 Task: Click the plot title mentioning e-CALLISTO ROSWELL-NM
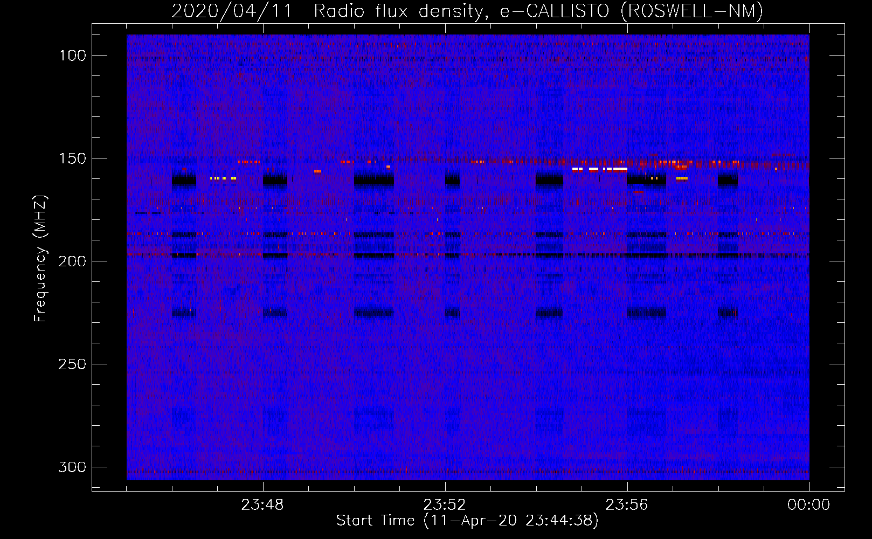[467, 11]
